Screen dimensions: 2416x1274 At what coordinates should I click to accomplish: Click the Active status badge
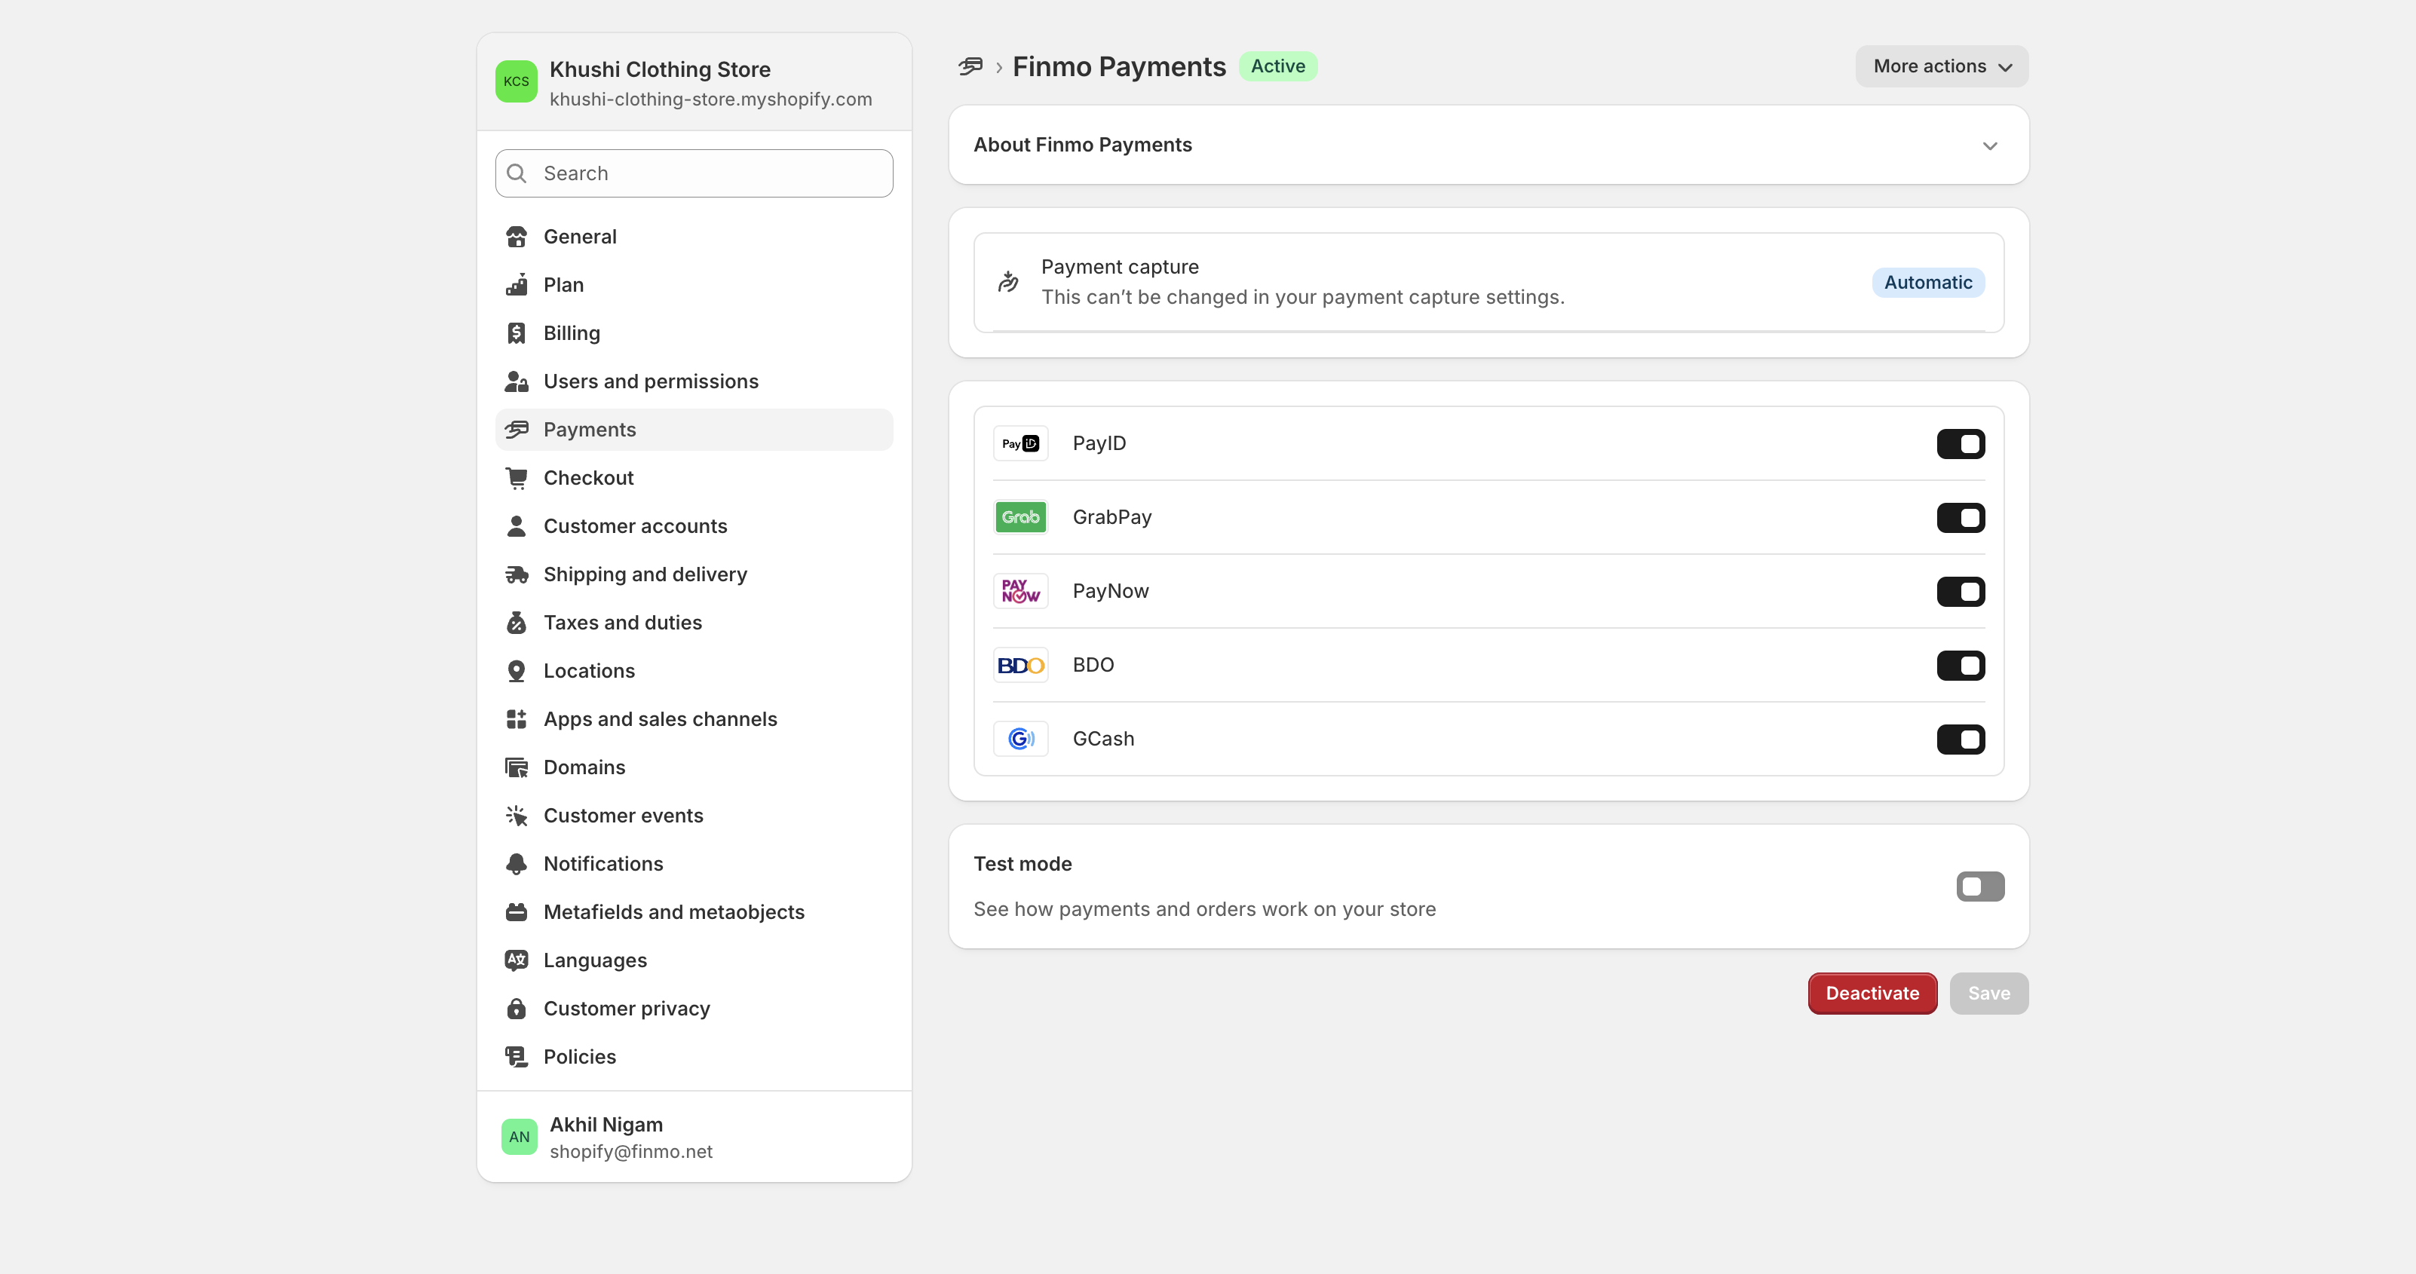click(1277, 66)
